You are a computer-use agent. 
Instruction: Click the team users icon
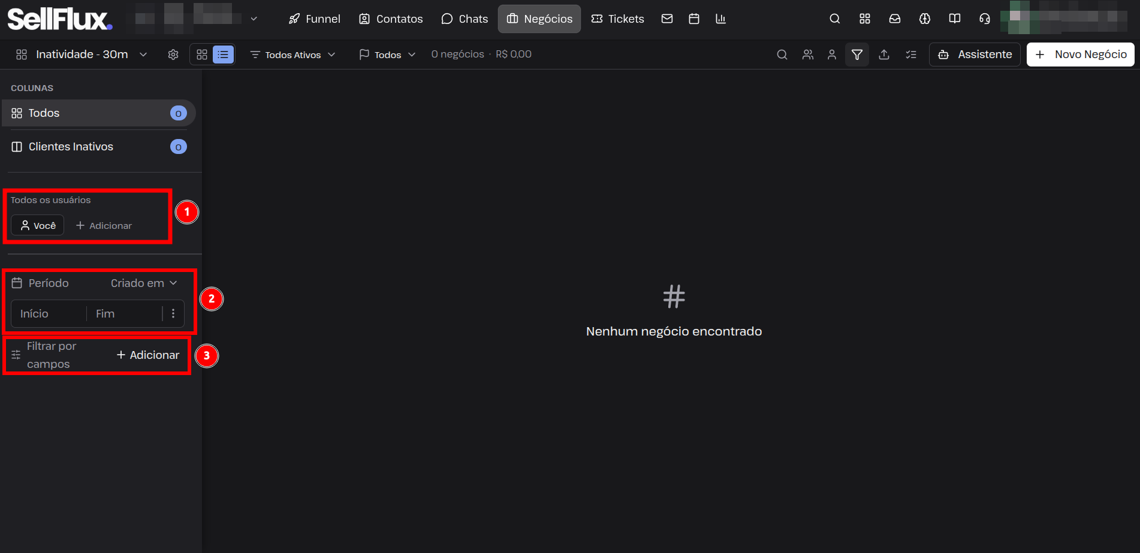808,55
